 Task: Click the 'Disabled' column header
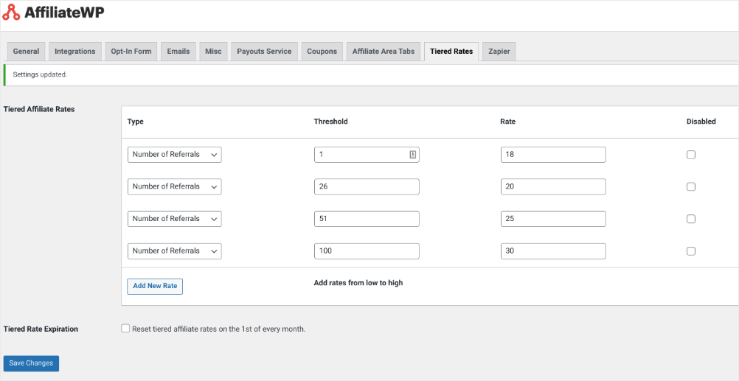pos(701,122)
